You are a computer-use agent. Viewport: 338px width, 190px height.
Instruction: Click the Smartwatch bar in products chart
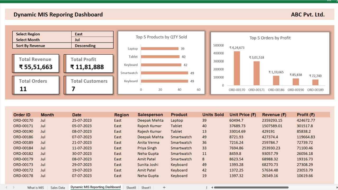pos(165,73)
